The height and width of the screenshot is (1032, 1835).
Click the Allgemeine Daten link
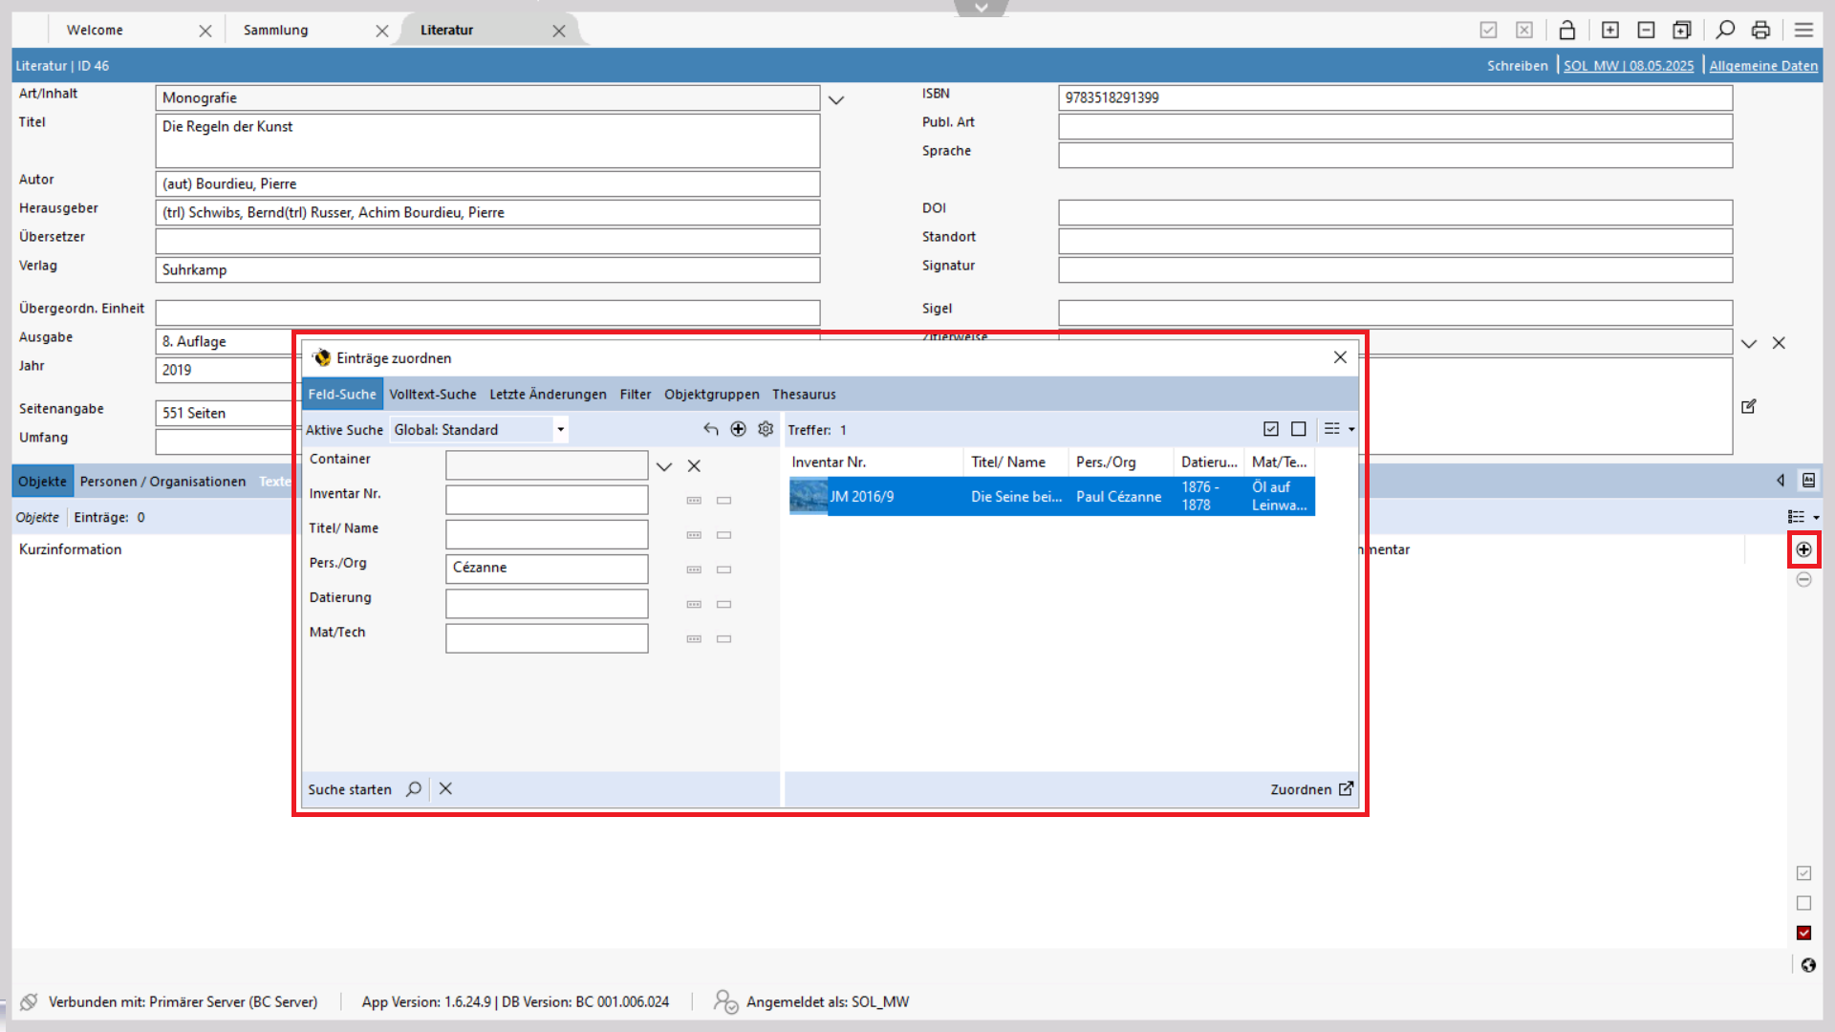coord(1762,66)
